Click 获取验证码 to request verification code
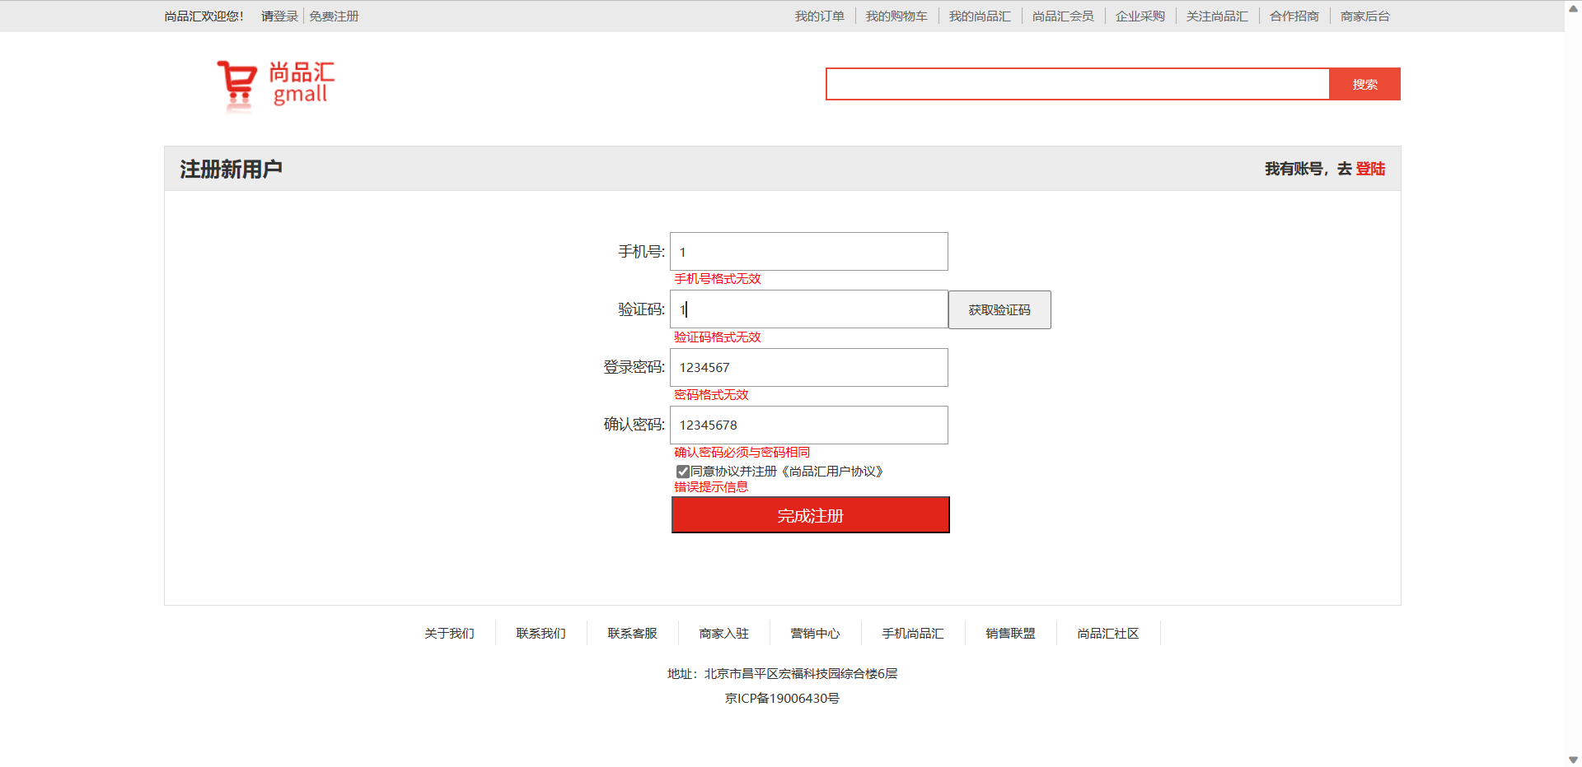This screenshot has width=1582, height=767. point(999,309)
